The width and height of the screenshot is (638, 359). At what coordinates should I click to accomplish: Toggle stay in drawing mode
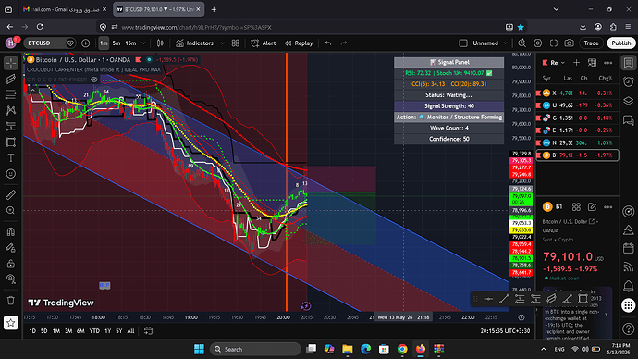point(11,247)
